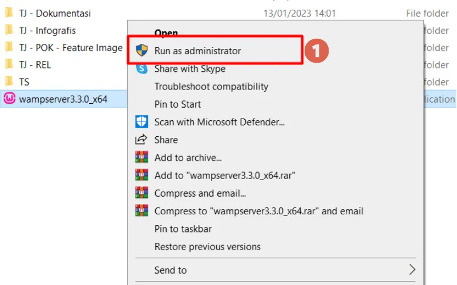The width and height of the screenshot is (457, 285).
Task: Choose Pin to Start
Action: point(177,104)
